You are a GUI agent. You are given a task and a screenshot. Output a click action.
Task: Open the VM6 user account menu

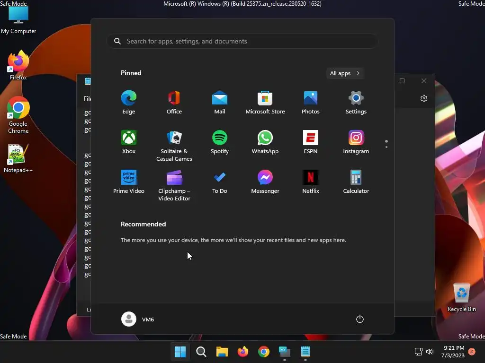pyautogui.click(x=138, y=319)
